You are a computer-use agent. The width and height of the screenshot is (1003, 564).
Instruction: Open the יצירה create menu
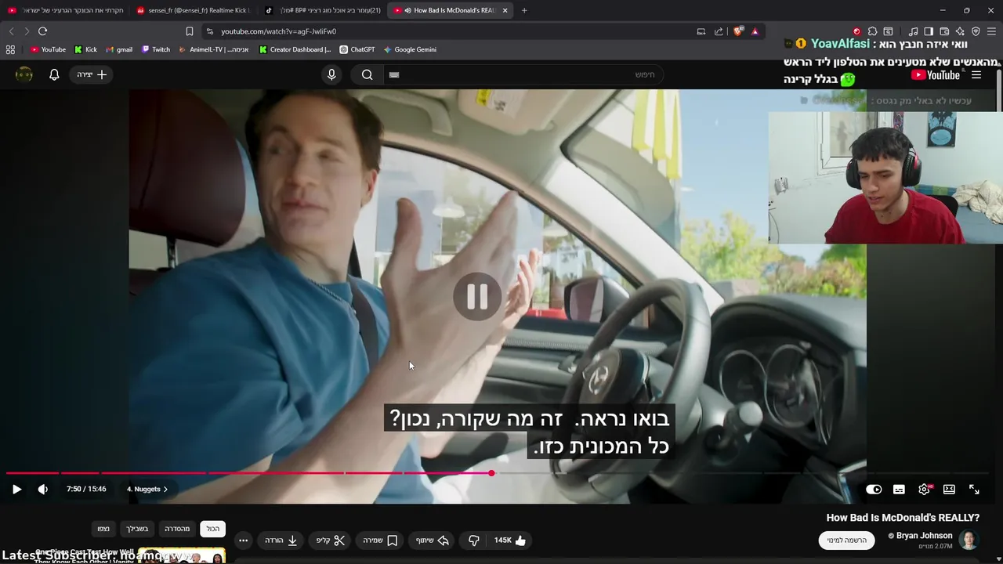(x=92, y=74)
